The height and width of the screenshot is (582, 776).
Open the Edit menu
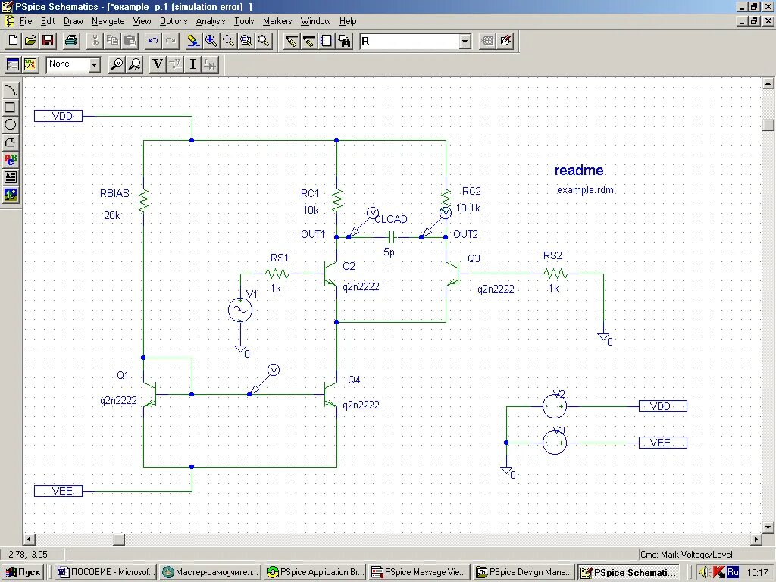48,21
